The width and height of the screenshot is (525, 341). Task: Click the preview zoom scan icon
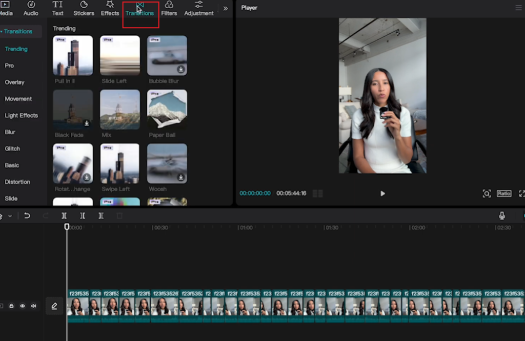(x=487, y=193)
